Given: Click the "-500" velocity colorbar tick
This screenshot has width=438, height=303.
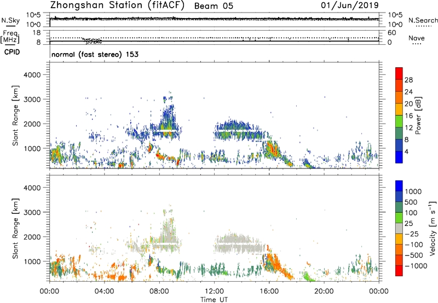Looking at the screenshot, I should click(413, 255).
